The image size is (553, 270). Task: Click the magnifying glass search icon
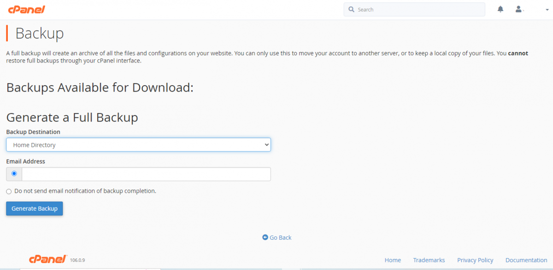point(351,10)
